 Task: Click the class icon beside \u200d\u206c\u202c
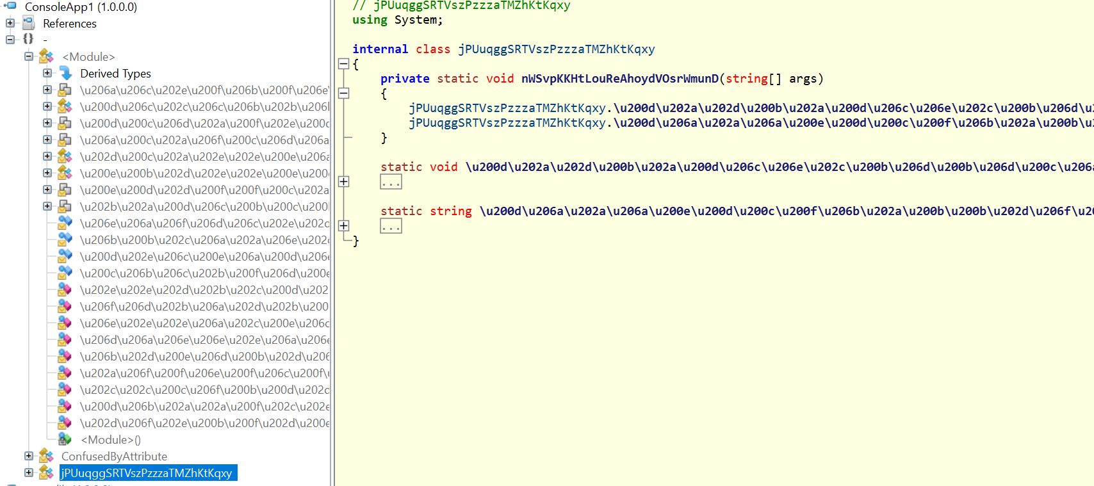coord(65,106)
